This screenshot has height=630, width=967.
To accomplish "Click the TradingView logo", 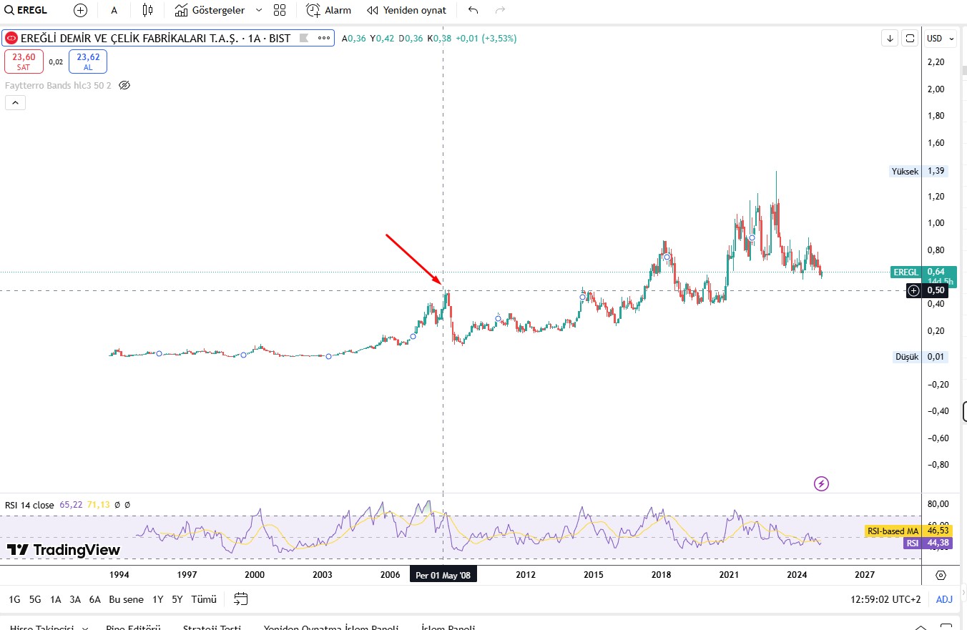I will click(64, 550).
